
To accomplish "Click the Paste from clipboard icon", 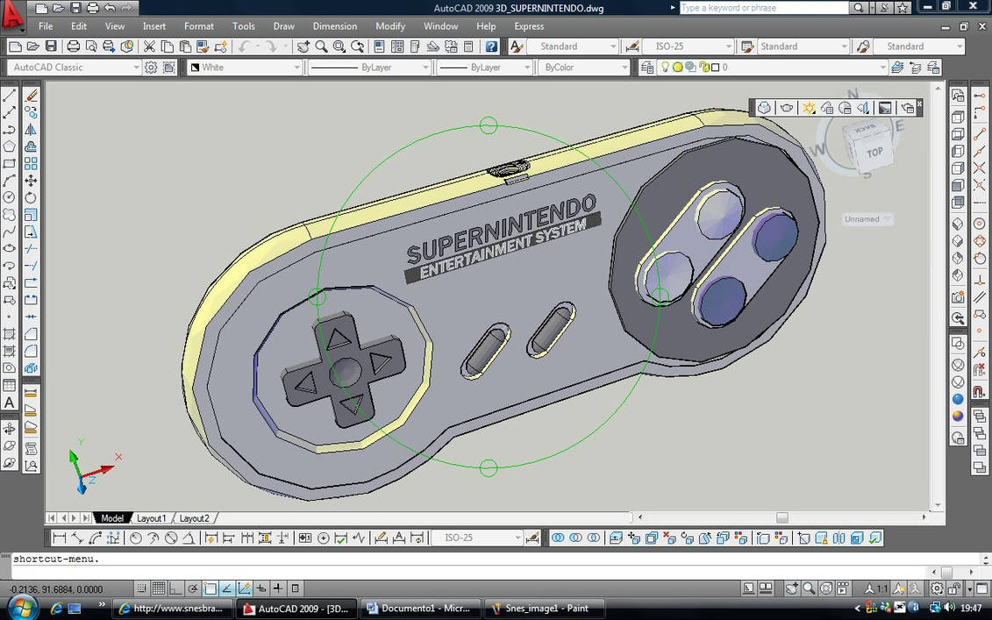I will tap(185, 46).
